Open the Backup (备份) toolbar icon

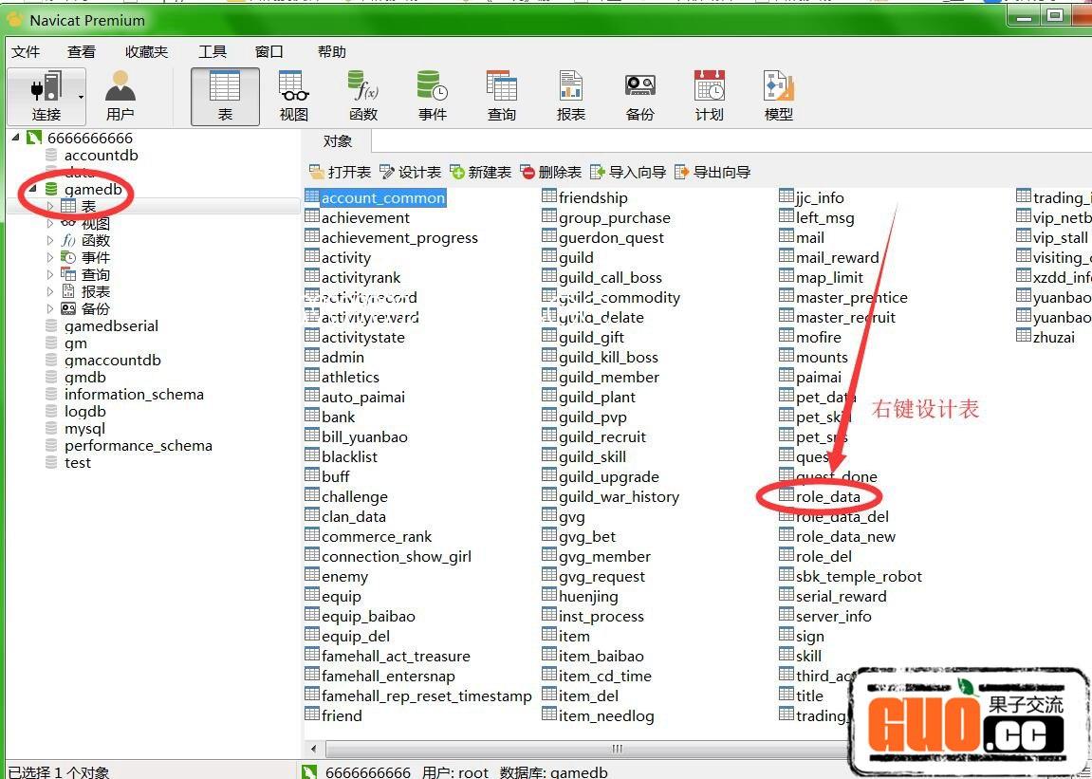click(x=640, y=95)
